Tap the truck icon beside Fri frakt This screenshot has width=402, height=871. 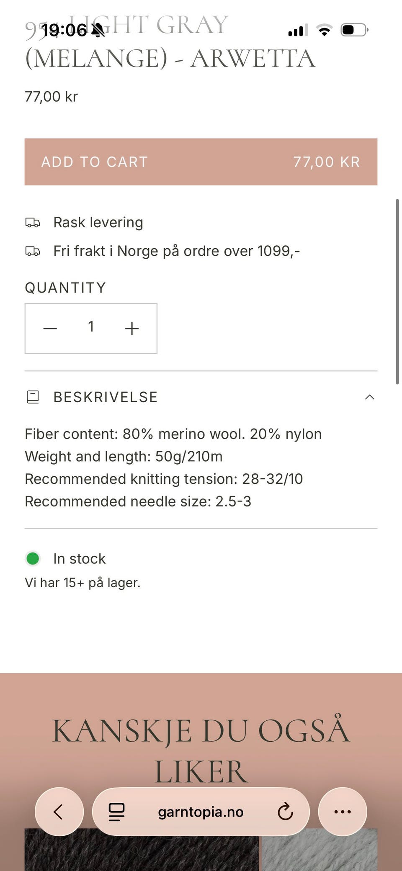pos(33,251)
